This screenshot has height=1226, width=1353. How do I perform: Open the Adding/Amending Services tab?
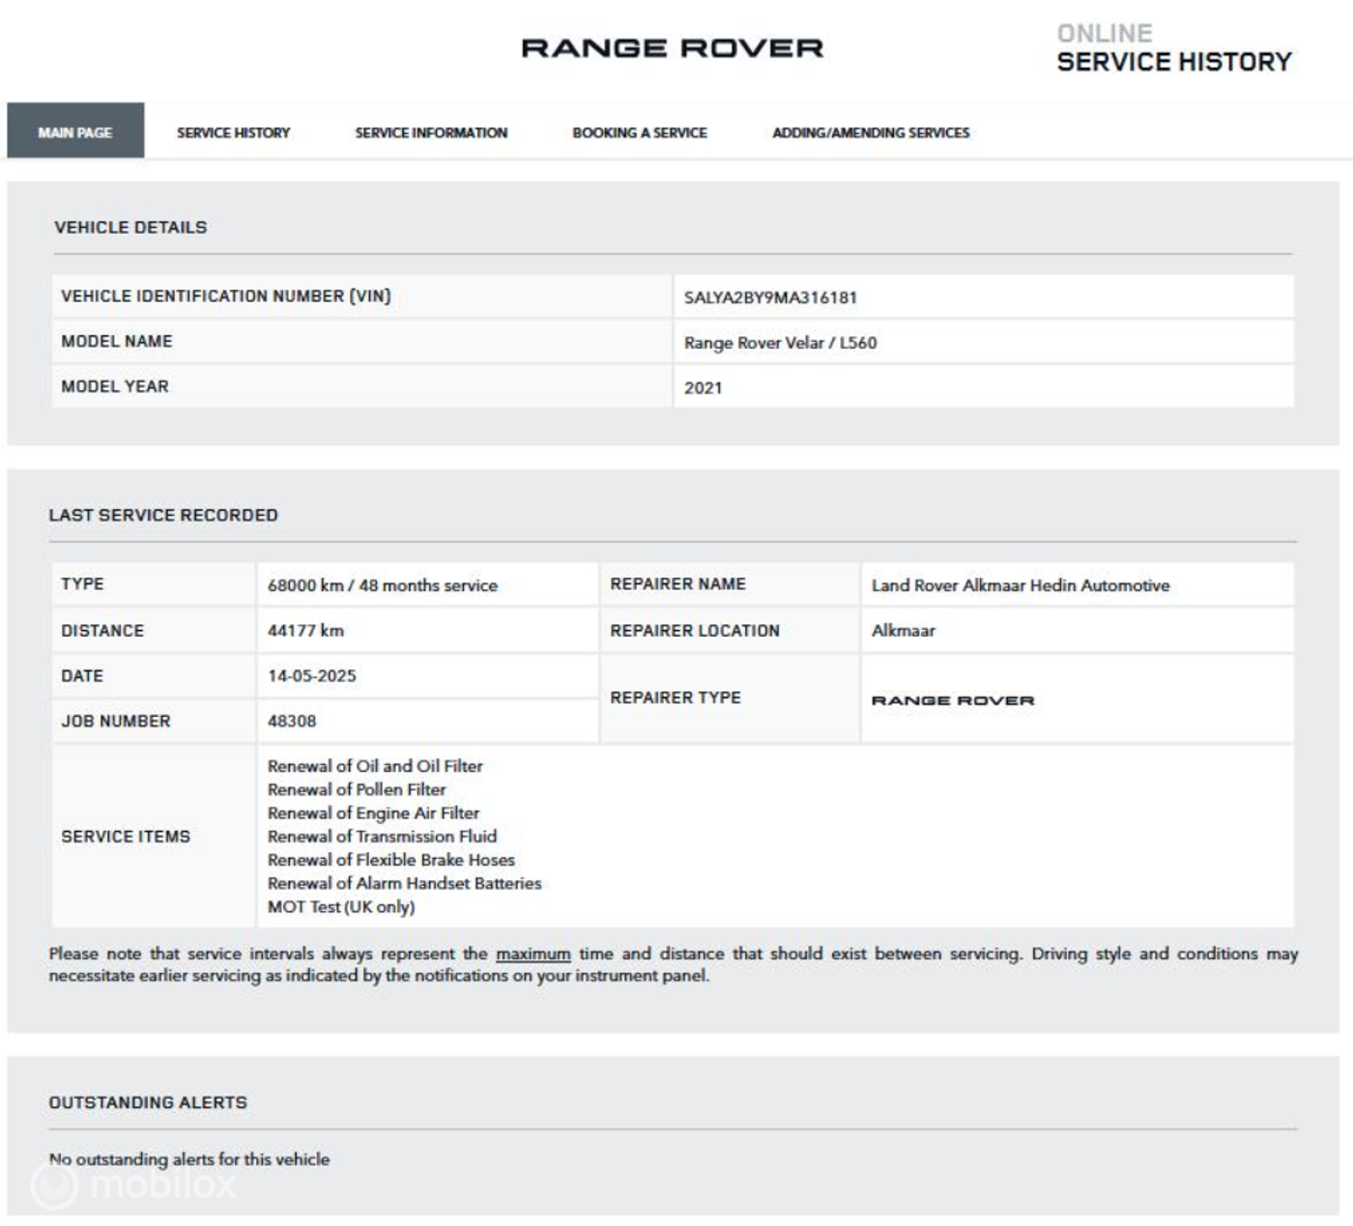[871, 132]
